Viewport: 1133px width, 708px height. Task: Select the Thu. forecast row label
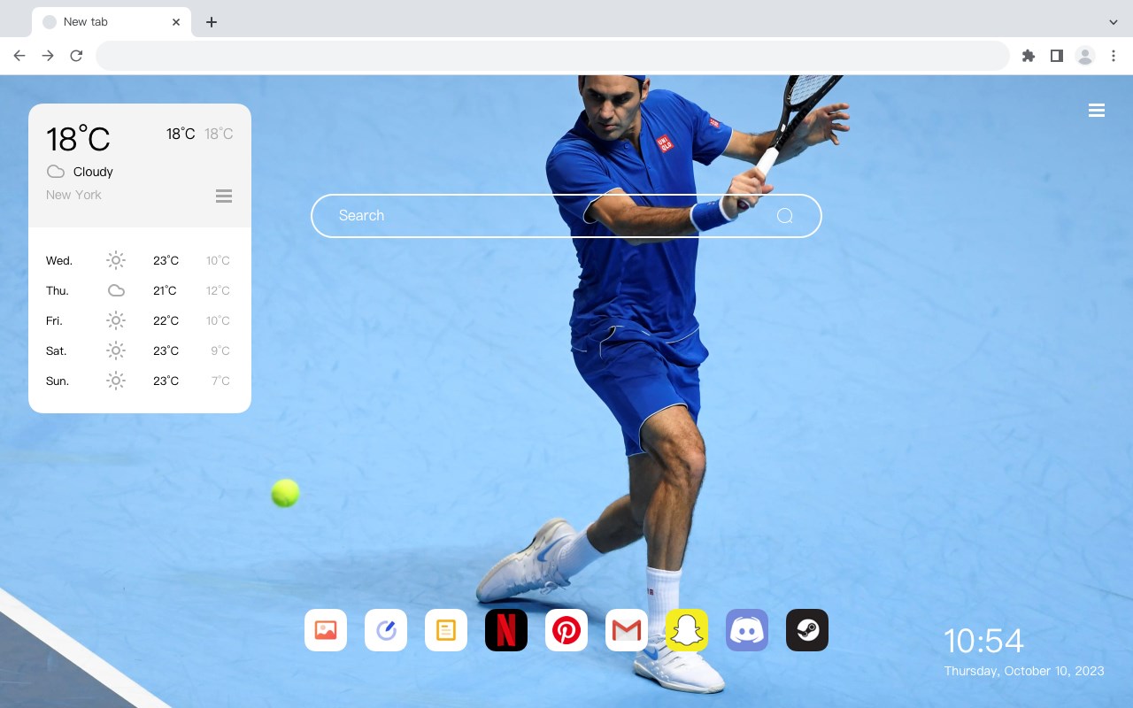[x=58, y=290]
